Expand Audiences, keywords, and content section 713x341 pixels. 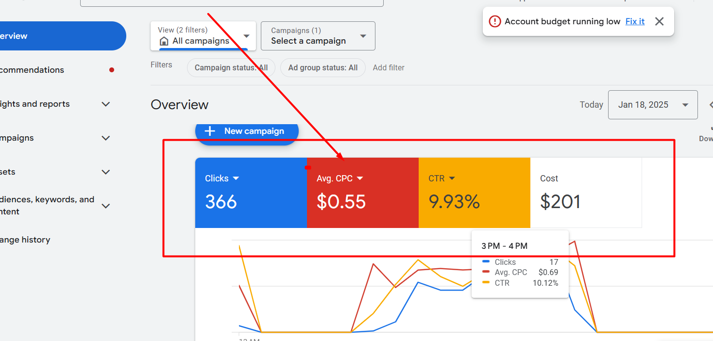[106, 206]
